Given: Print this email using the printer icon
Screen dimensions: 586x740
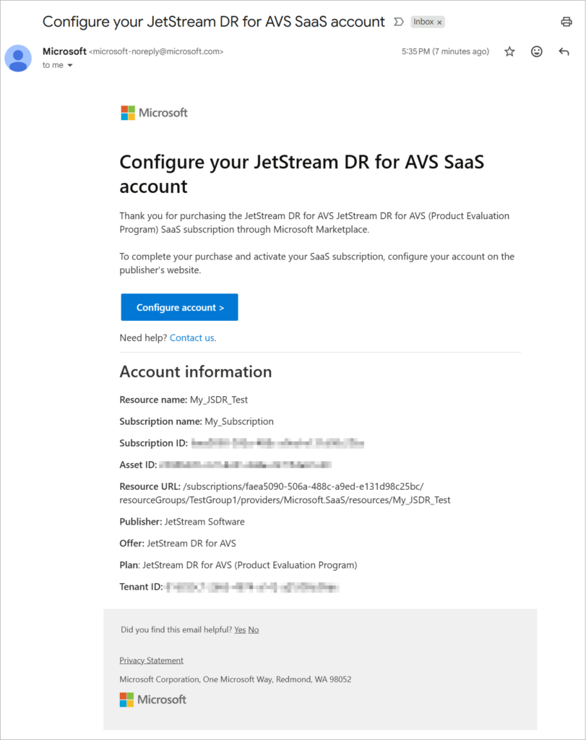Looking at the screenshot, I should click(566, 22).
